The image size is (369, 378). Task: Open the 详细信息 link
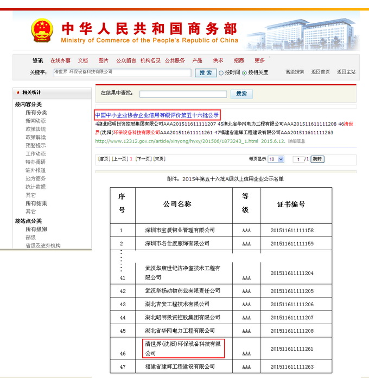[296, 141]
